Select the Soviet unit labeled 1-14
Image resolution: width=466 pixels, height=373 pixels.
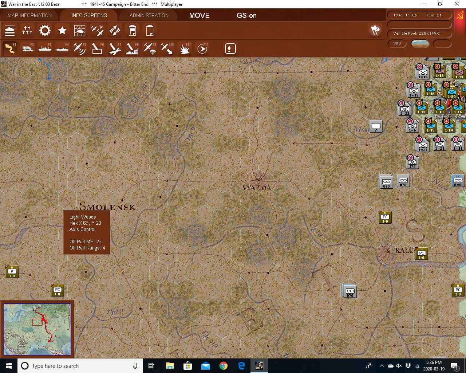pyautogui.click(x=449, y=126)
